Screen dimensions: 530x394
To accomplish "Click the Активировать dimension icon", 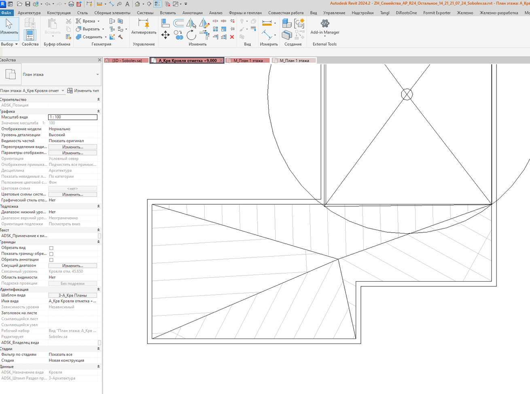I will point(144,27).
